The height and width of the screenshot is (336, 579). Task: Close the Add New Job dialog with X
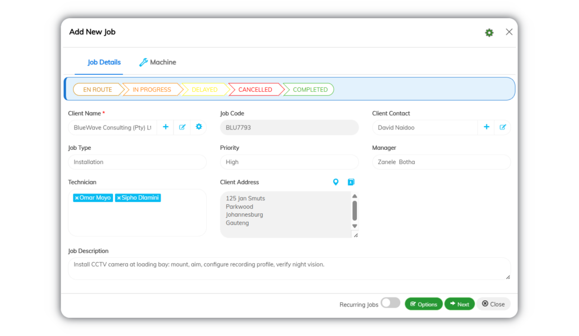509,32
